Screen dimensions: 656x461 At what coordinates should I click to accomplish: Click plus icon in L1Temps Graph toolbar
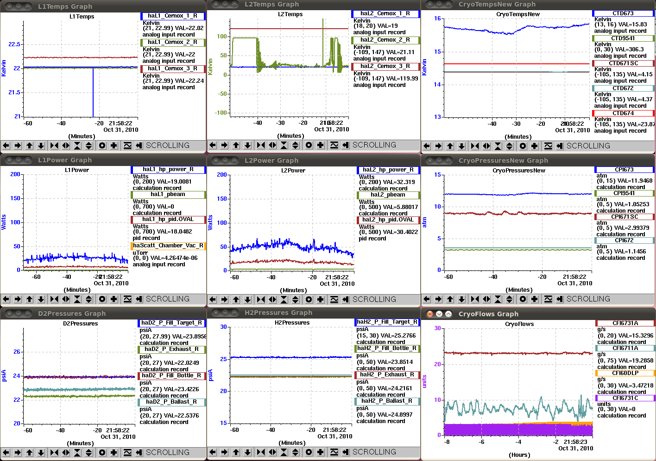pyautogui.click(x=114, y=146)
